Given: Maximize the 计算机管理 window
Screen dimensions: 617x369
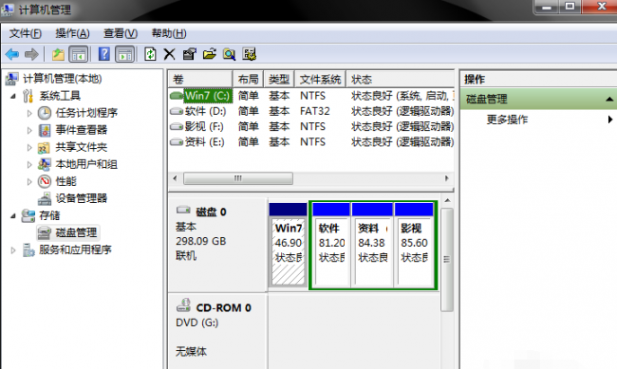Looking at the screenshot, I should (570, 7).
